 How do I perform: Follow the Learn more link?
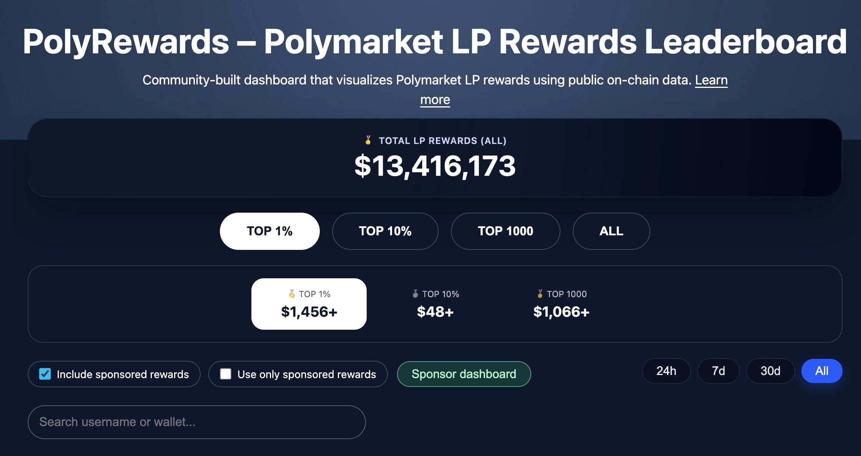pyautogui.click(x=711, y=80)
